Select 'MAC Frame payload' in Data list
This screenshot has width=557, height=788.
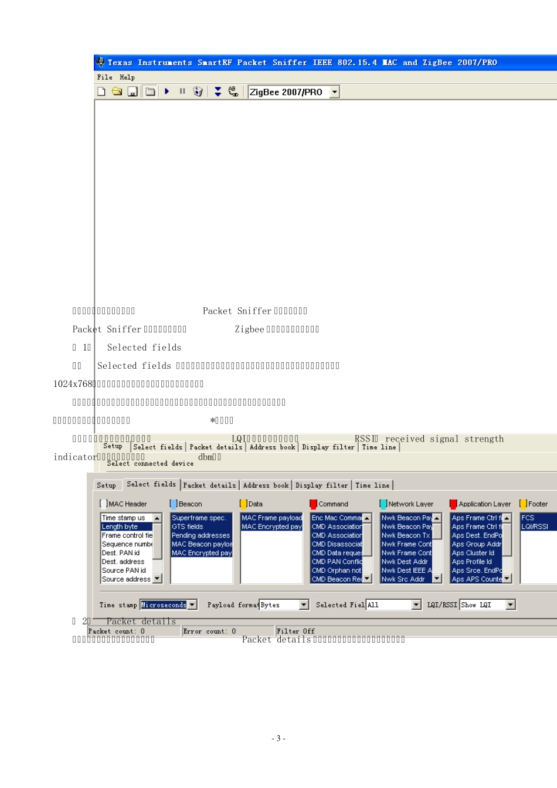271,518
